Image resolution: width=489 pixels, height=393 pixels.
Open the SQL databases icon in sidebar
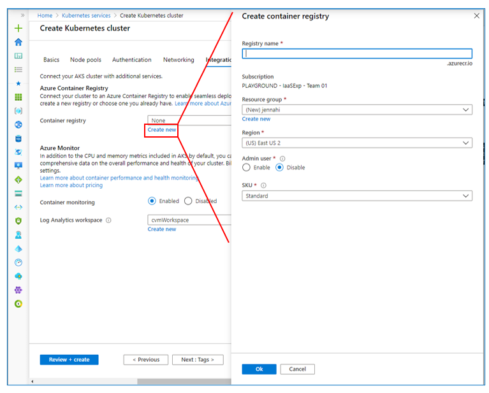pyautogui.click(x=18, y=138)
